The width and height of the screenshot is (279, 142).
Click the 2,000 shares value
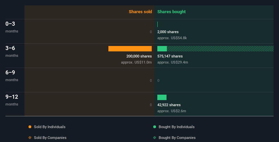click(x=168, y=32)
